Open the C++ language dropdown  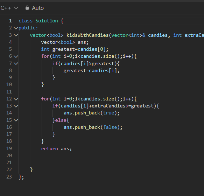(9, 8)
